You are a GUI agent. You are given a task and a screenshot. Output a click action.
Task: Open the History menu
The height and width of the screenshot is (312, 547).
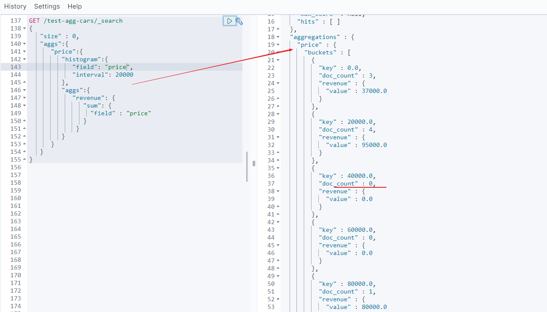(15, 6)
